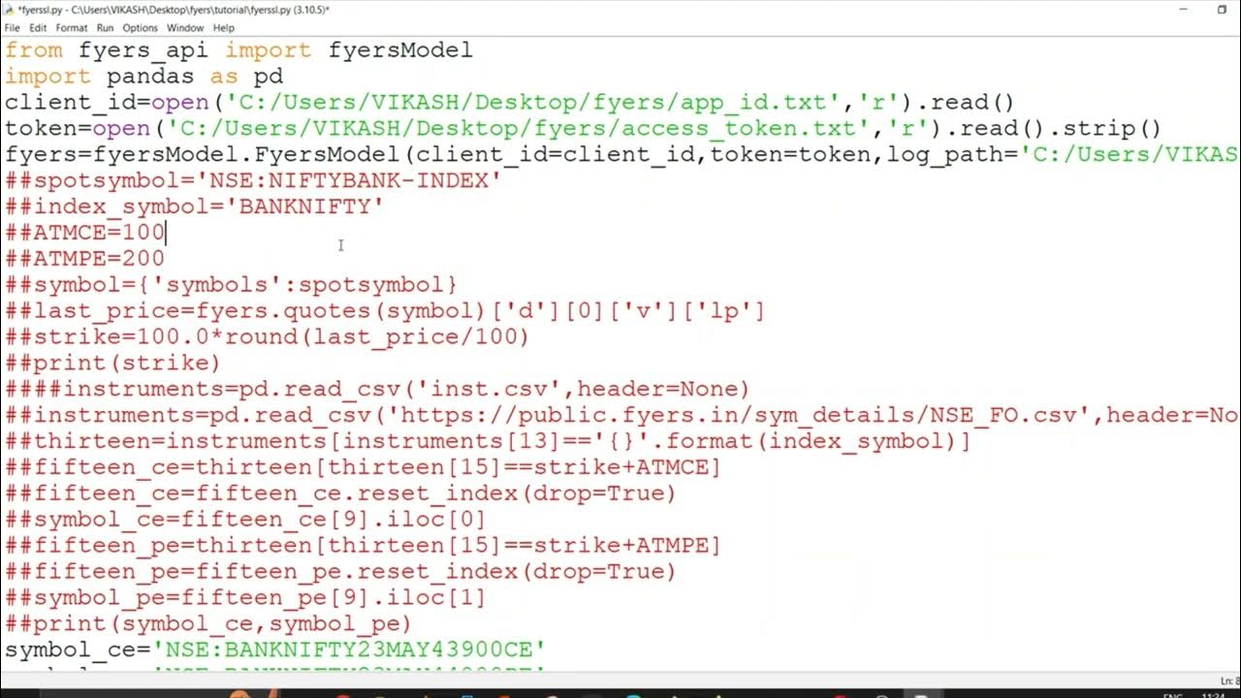Click the fyers=fyersModel.FyersModel(...) line
Image resolution: width=1241 pixels, height=698 pixels.
point(620,155)
